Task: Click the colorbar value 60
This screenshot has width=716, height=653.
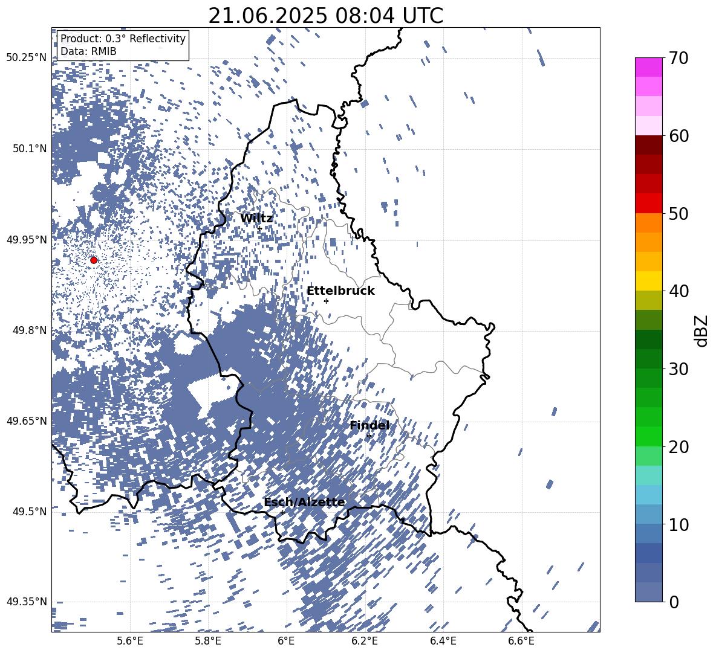Action: 679,136
